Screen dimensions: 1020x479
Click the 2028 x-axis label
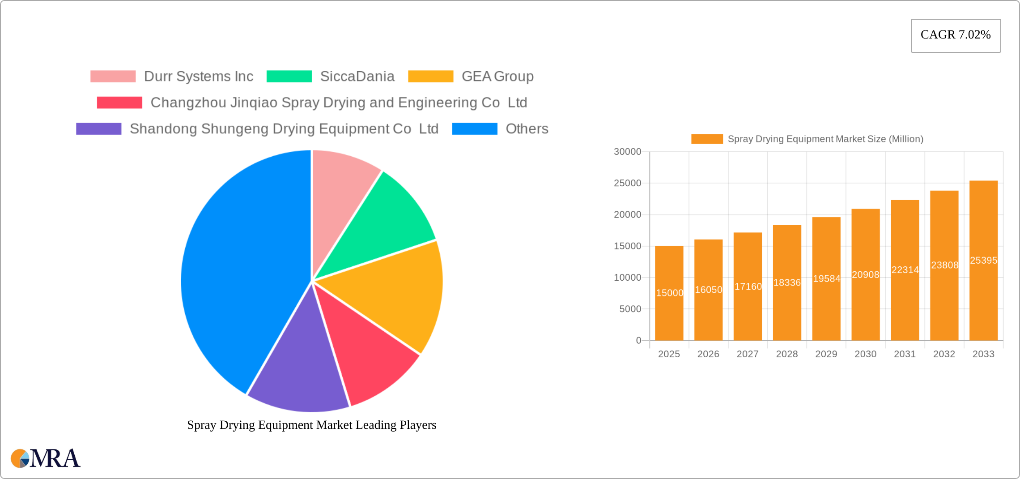pos(787,354)
